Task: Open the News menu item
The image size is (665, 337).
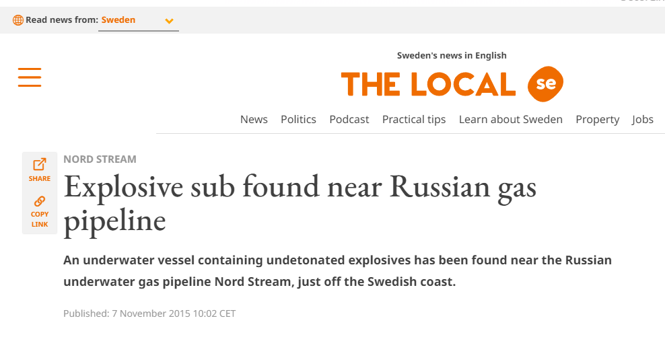Action: 254,119
